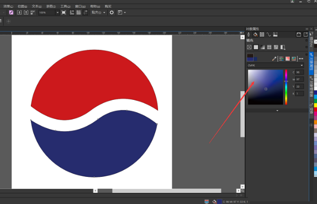Choose the uniform fill type icon
317x204 pixels.
[256, 47]
